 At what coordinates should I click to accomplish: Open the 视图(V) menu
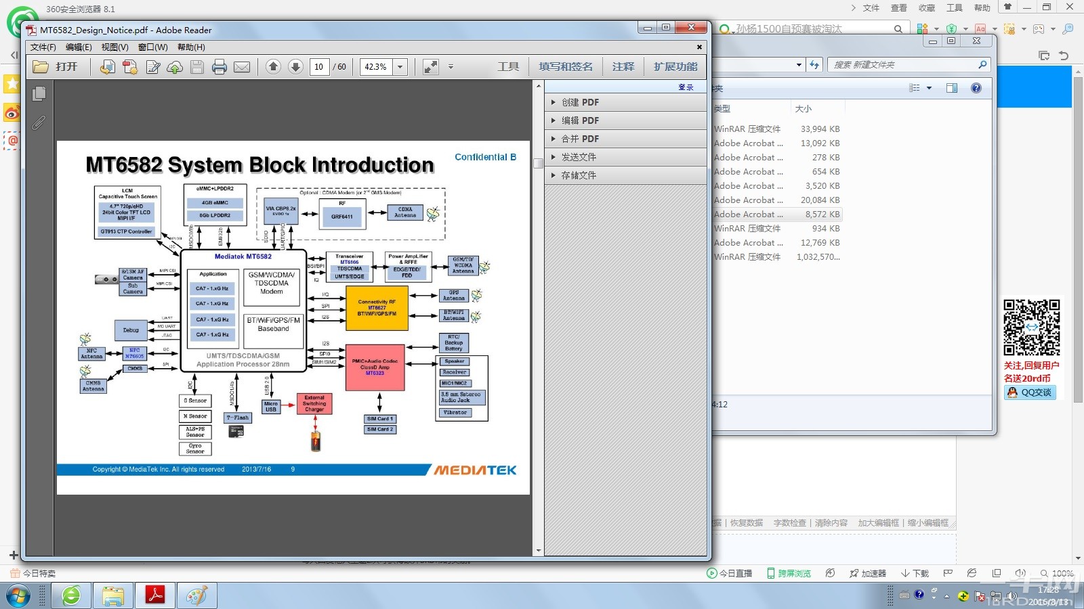point(114,47)
